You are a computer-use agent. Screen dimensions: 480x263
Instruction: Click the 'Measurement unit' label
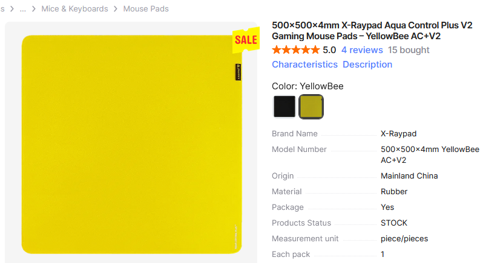(305, 239)
